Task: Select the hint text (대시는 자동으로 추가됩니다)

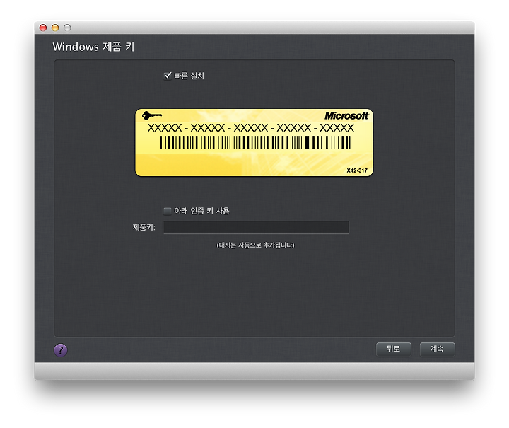Action: click(255, 245)
